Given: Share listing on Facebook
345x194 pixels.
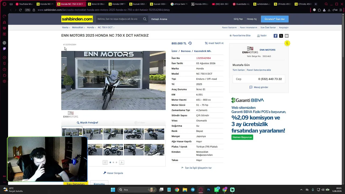Looking at the screenshot, I should tap(275, 36).
